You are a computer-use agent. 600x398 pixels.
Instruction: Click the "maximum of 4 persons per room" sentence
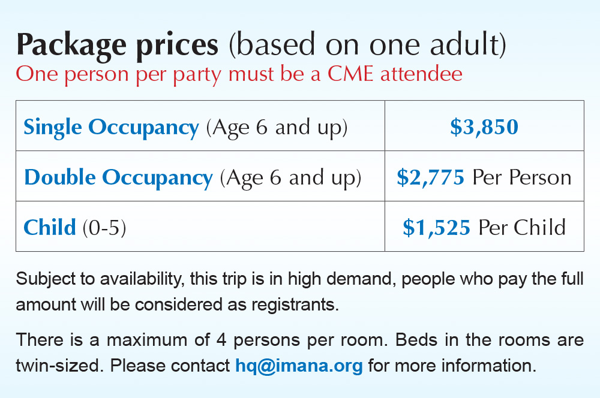[x=247, y=340]
